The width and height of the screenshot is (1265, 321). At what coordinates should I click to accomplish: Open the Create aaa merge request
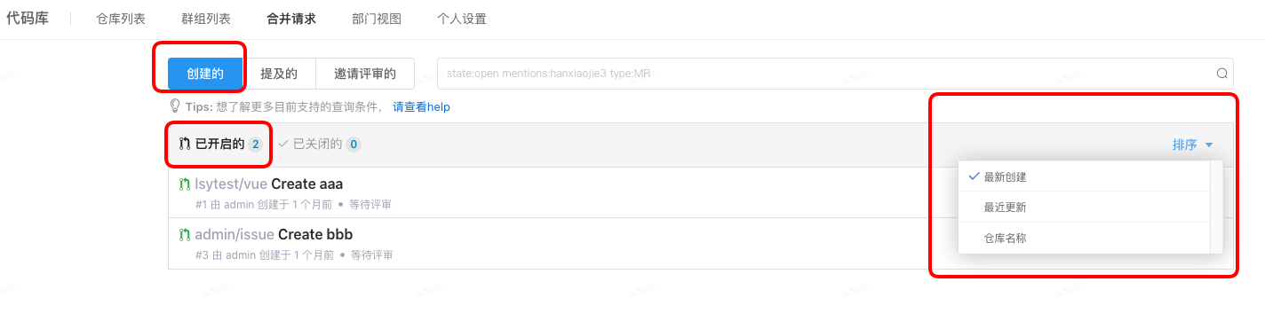click(x=307, y=184)
